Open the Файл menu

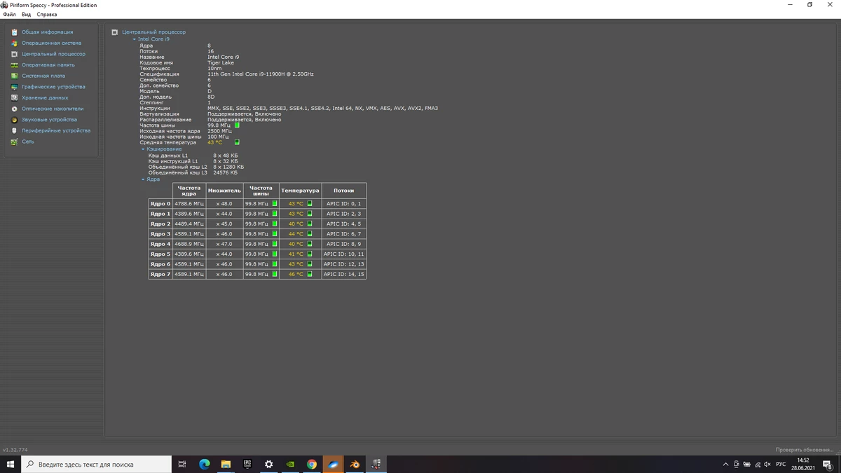[9, 14]
